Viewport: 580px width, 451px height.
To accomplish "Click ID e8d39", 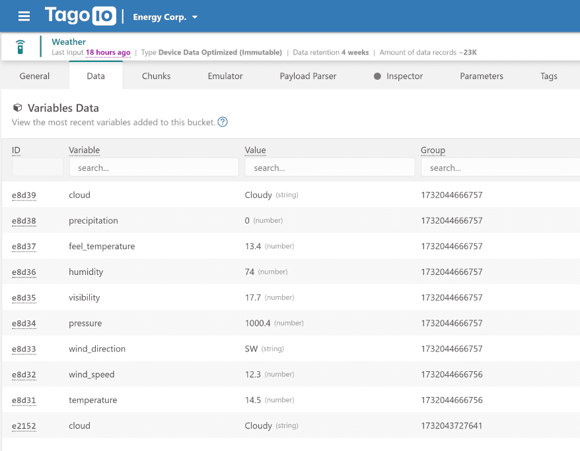I will pos(24,195).
